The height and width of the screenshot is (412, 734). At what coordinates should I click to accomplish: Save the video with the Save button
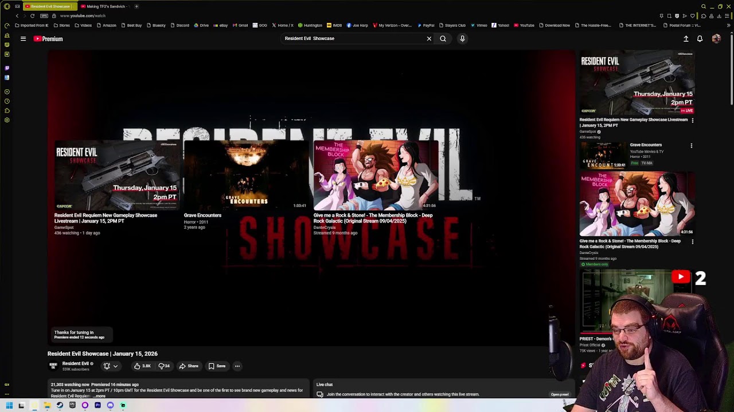pyautogui.click(x=217, y=366)
